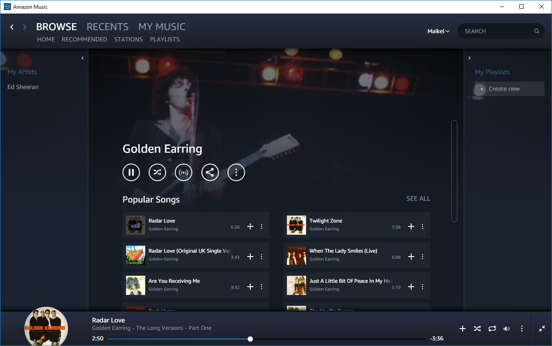Open the PLAYLISTS sub-tab
Screen dimensions: 552x346
click(165, 39)
